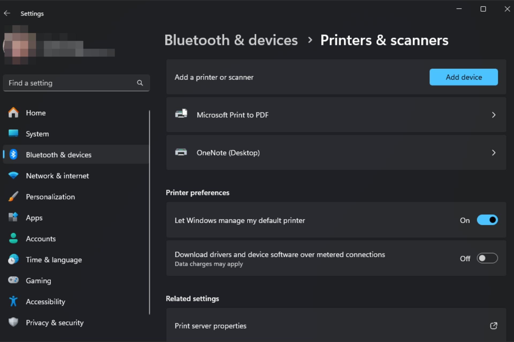Click the Personalization paintbrush icon
Viewport: 514px width, 342px height.
[13, 196]
